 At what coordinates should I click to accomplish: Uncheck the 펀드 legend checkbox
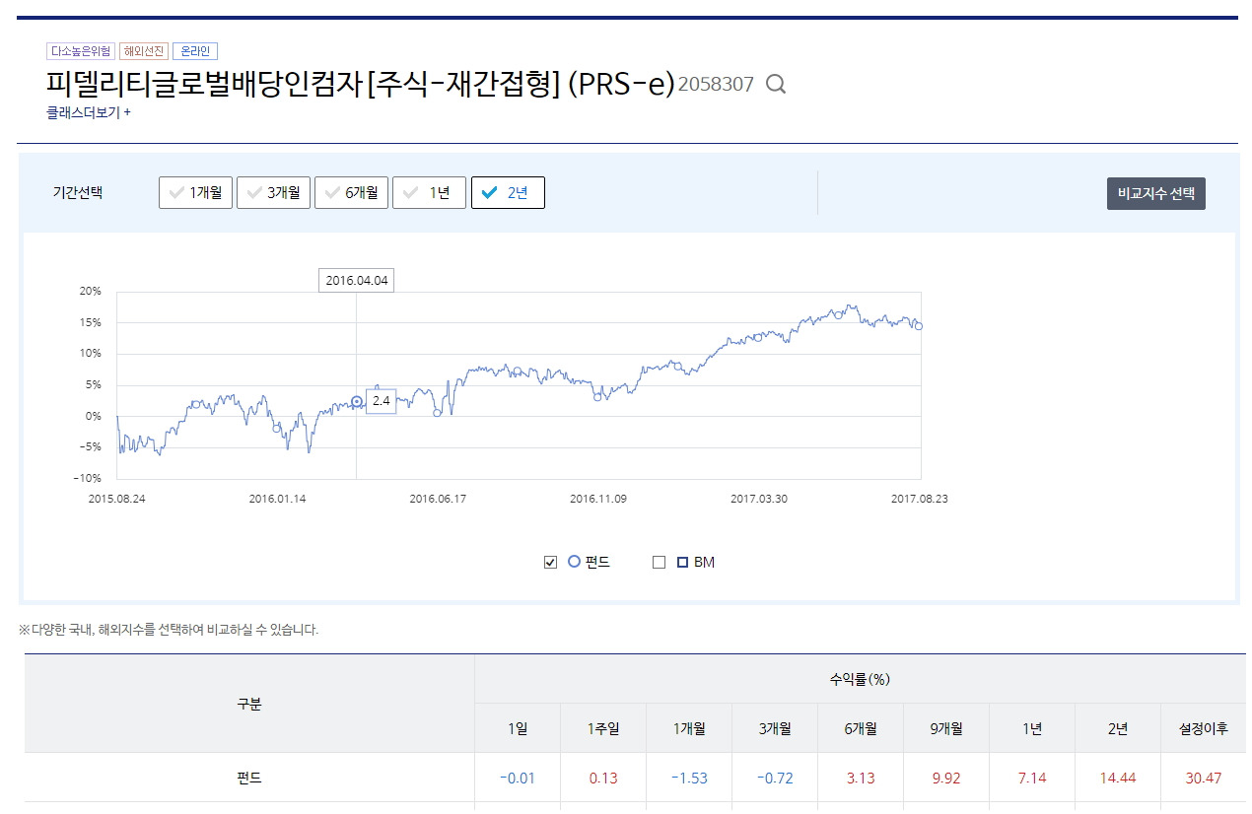click(x=550, y=562)
